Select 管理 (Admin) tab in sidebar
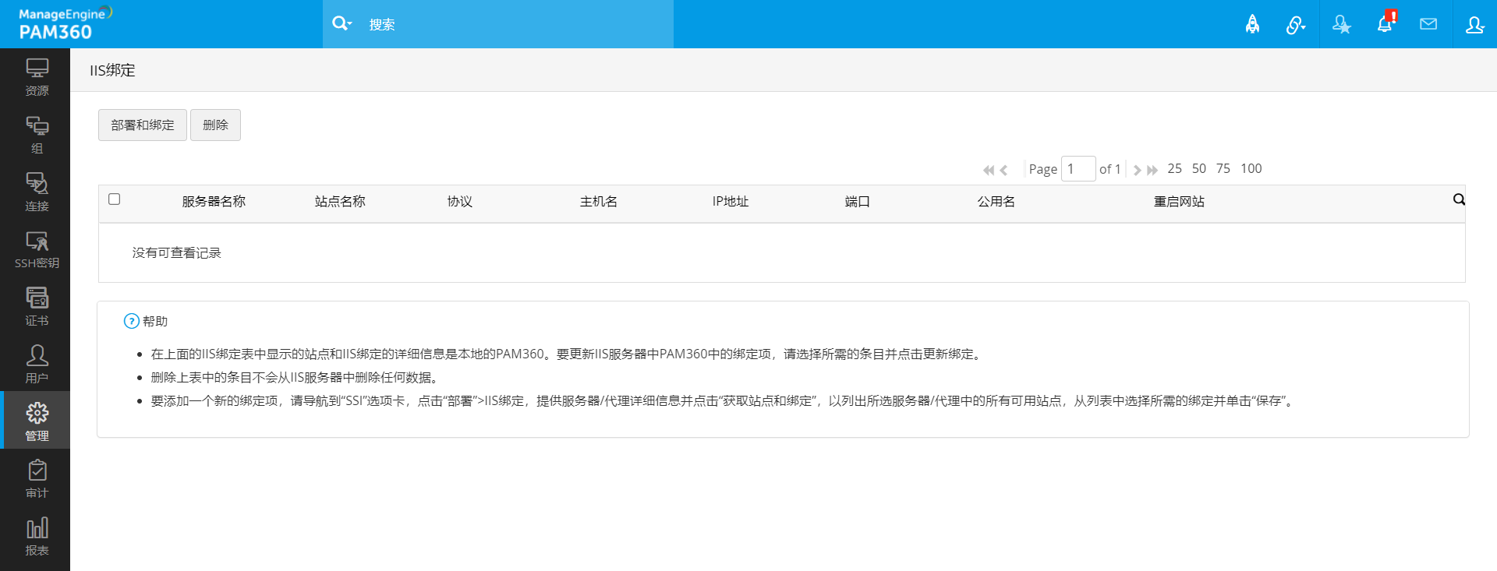Viewport: 1497px width, 571px height. (x=37, y=421)
